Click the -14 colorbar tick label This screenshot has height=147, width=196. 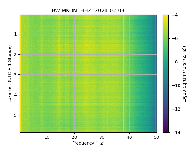pos(176,133)
